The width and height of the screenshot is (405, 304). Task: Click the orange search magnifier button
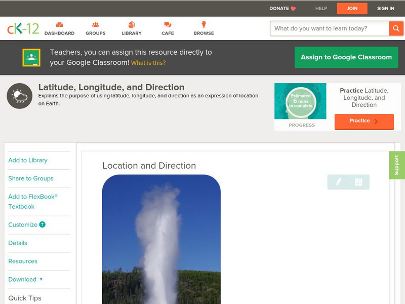tap(396, 28)
